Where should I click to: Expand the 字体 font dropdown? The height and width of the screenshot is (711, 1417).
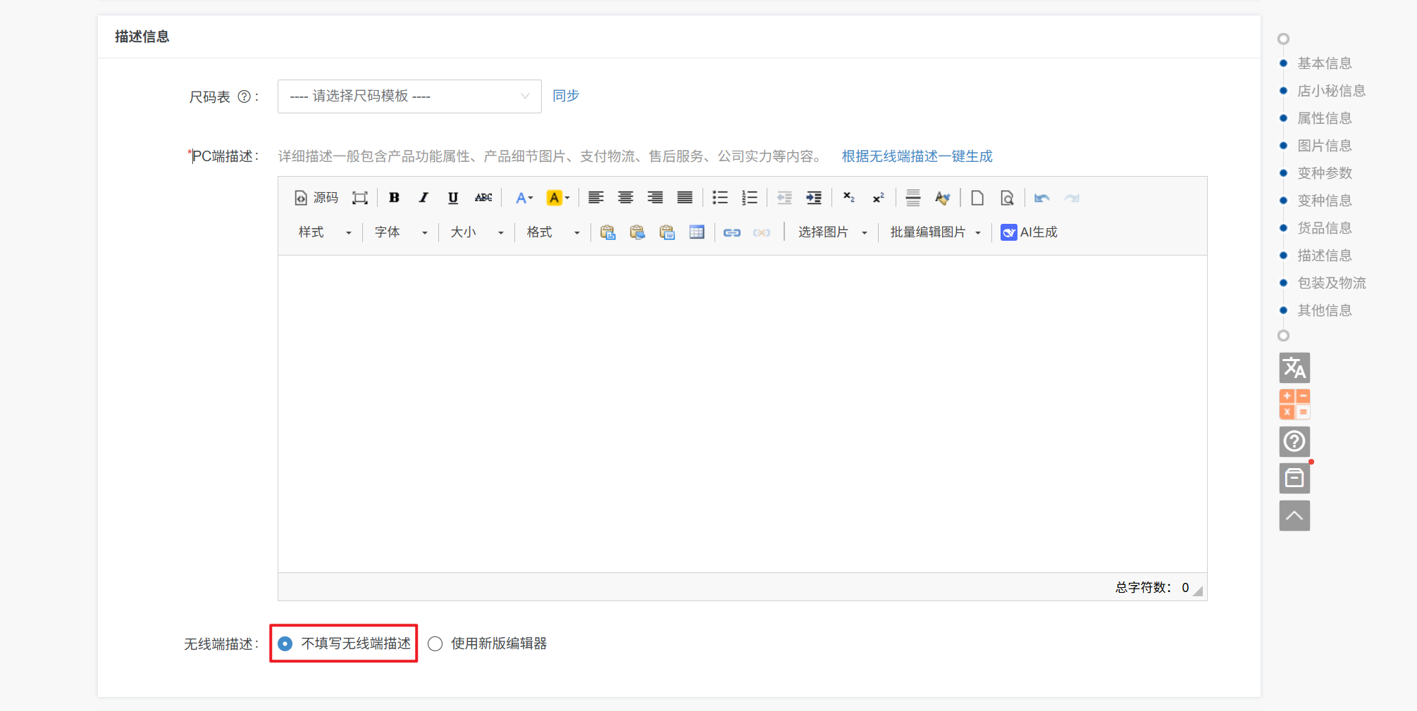point(400,232)
